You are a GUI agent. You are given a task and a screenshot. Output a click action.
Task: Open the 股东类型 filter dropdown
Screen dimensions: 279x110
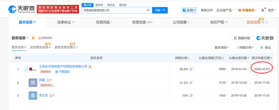(222, 48)
